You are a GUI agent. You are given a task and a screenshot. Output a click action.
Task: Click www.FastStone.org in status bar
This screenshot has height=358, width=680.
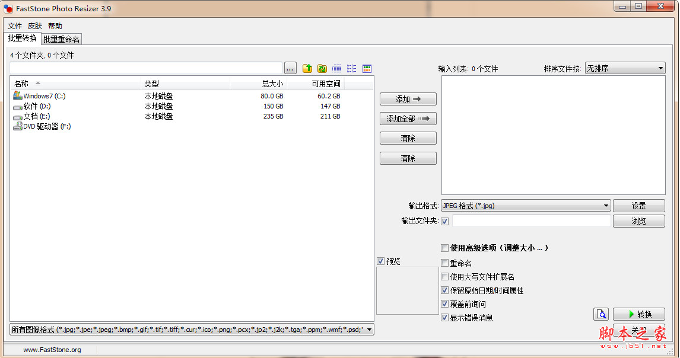coord(52,350)
